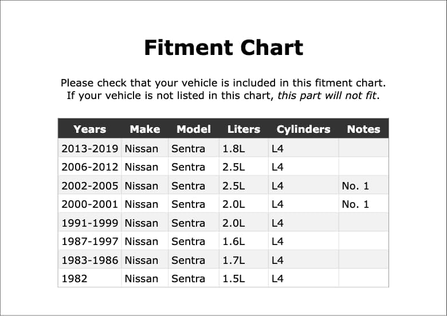Select the 1983-1986 years cell

point(90,260)
